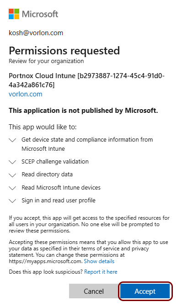Click the https://myapps.microsoft.com URL text

[45, 261]
